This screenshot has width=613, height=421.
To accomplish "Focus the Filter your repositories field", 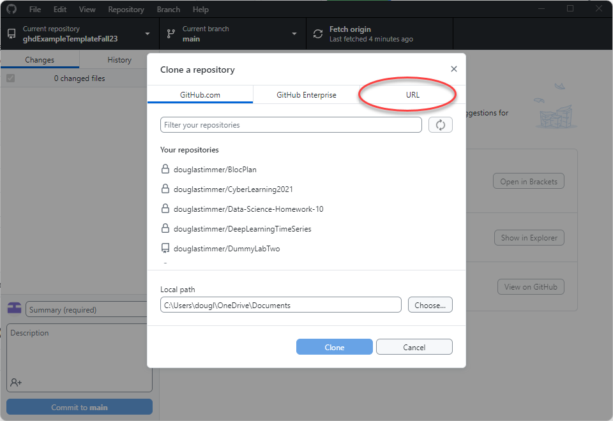I will (x=291, y=125).
